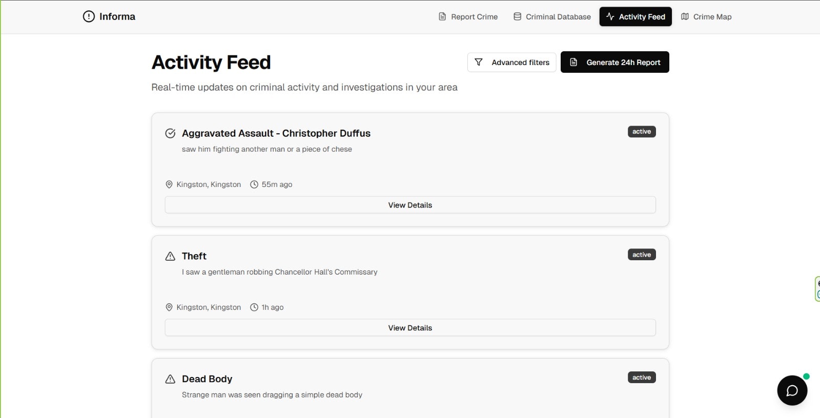Click the 'Real-time updates on criminal activity' subtitle
Image resolution: width=820 pixels, height=418 pixels.
[x=304, y=88]
